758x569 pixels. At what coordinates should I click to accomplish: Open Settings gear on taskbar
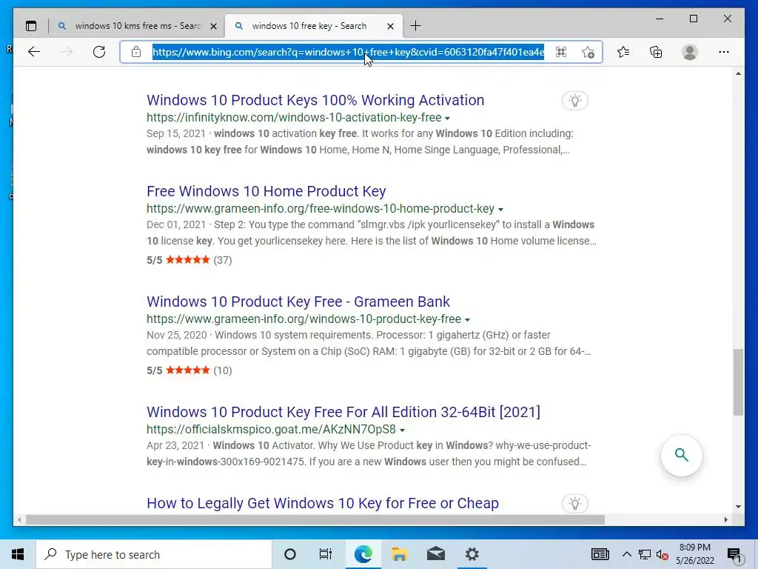(472, 554)
